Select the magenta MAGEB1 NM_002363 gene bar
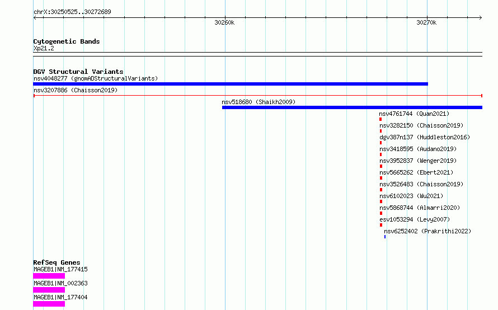Viewport: 498px width, 310px height. click(x=49, y=290)
